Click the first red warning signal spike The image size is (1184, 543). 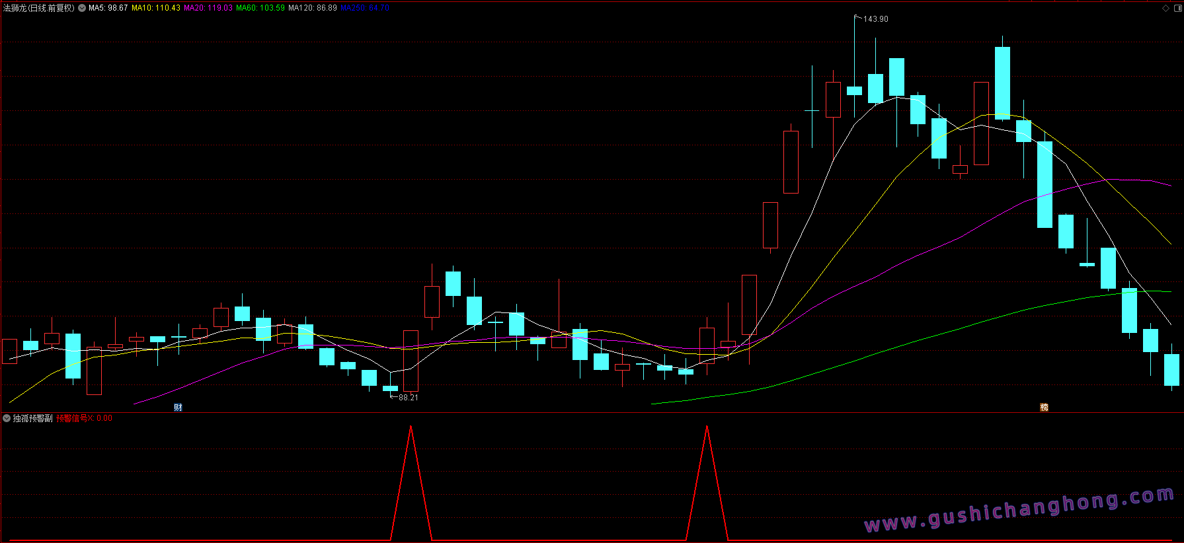[x=411, y=482]
